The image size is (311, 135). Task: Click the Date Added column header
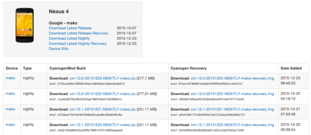[x=291, y=68]
